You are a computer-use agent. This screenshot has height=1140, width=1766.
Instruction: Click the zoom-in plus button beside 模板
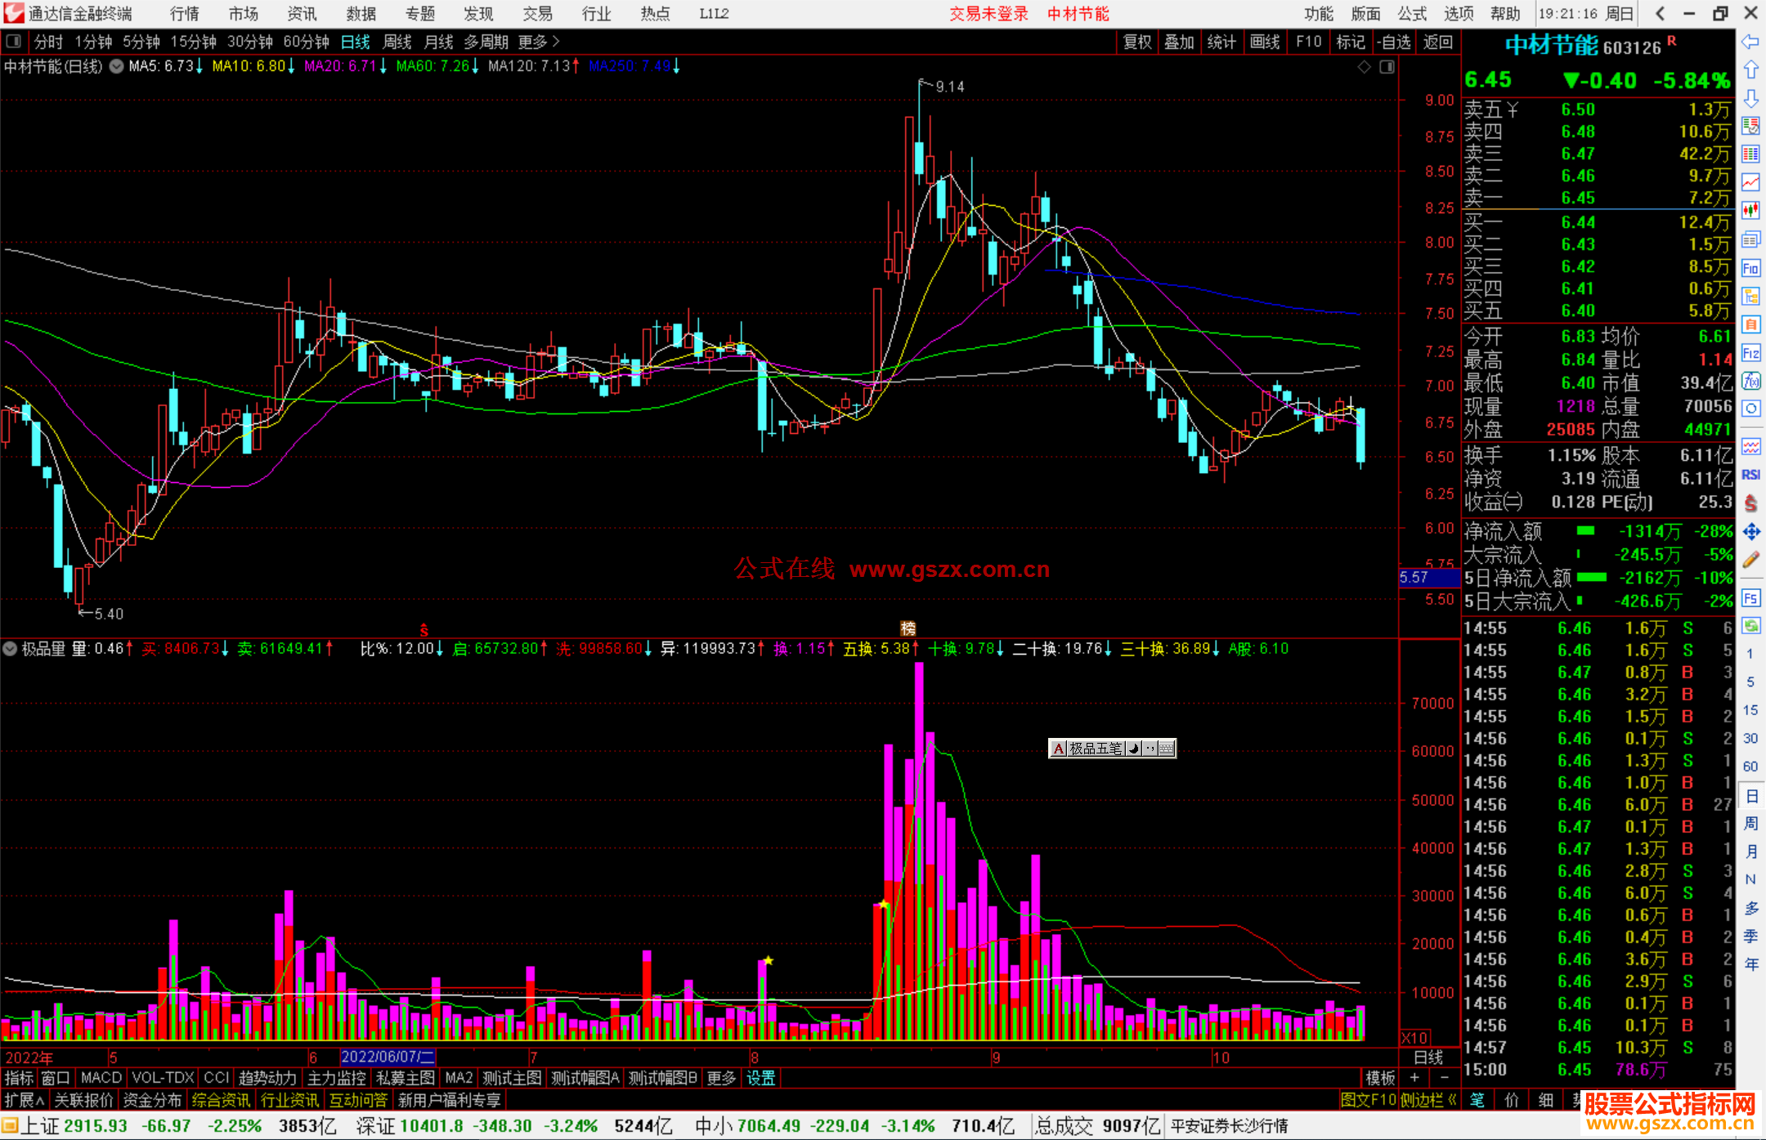coord(1414,1078)
